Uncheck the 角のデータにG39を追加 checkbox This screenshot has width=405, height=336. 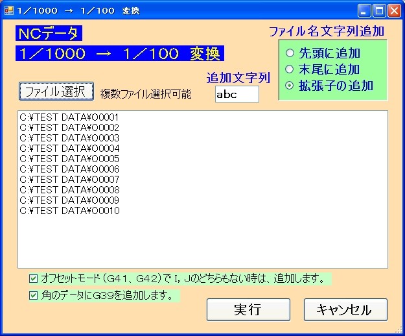pos(34,296)
